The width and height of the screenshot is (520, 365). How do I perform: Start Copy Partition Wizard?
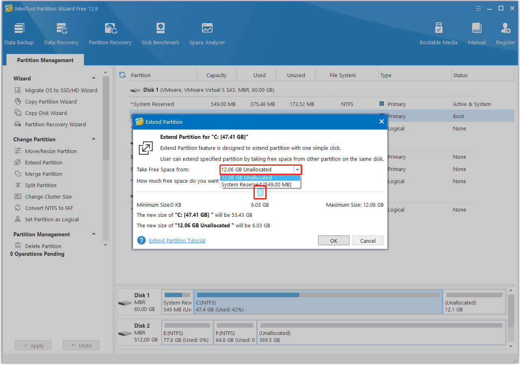[45, 102]
